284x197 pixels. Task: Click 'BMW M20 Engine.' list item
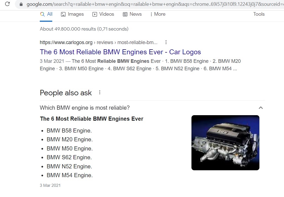pyautogui.click(x=70, y=139)
